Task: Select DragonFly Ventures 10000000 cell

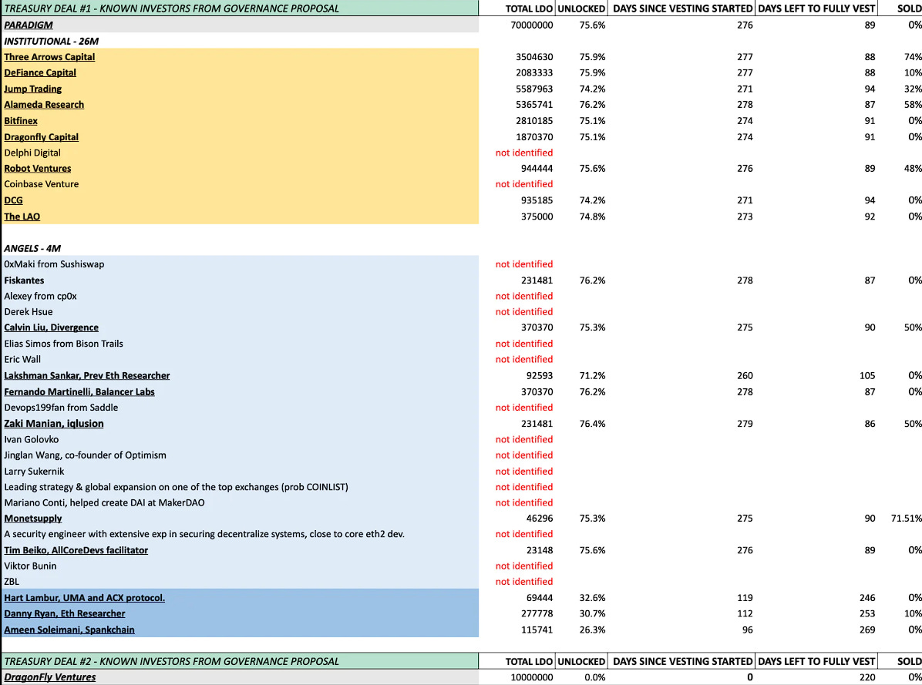Action: click(x=532, y=677)
